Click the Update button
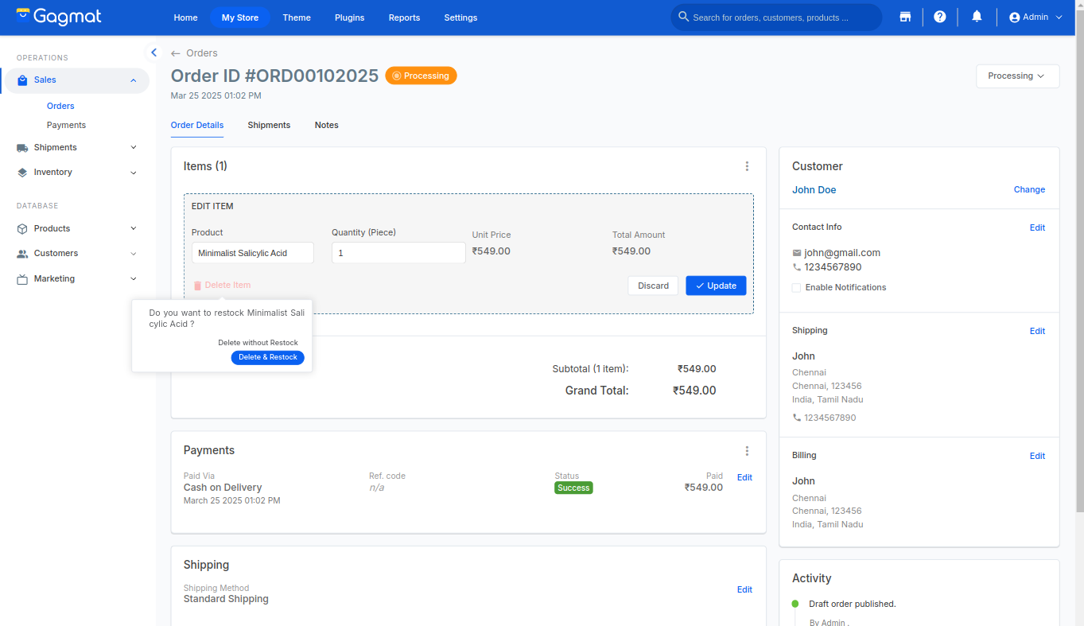This screenshot has width=1084, height=626. coord(716,286)
